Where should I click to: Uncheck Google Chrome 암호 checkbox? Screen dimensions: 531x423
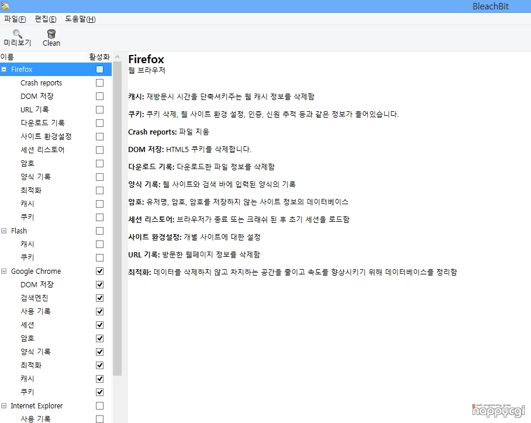[99, 339]
